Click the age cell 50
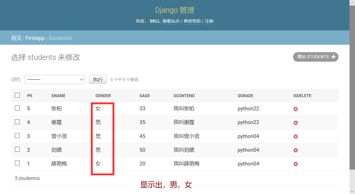The width and height of the screenshot is (355, 194). point(142,150)
